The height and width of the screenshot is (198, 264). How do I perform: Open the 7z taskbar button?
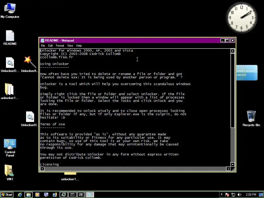pyautogui.click(x=81, y=195)
